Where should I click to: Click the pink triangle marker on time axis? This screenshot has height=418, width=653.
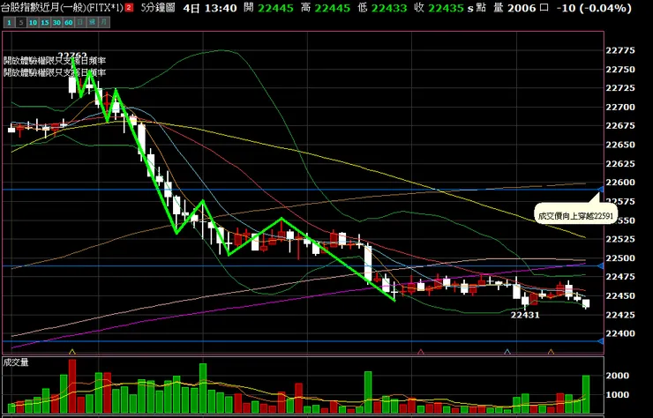pos(421,352)
